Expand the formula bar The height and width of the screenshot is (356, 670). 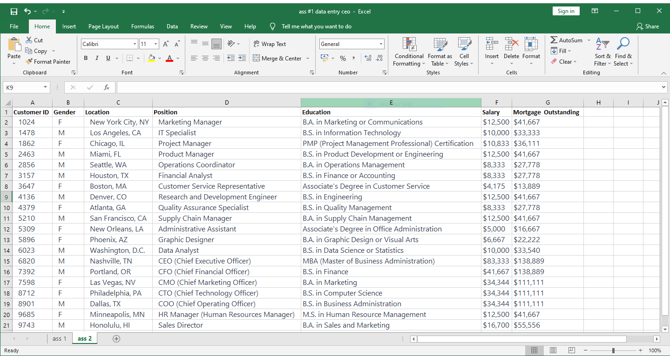tap(663, 87)
